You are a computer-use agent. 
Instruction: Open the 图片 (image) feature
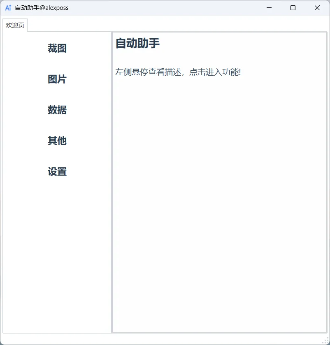coord(56,79)
